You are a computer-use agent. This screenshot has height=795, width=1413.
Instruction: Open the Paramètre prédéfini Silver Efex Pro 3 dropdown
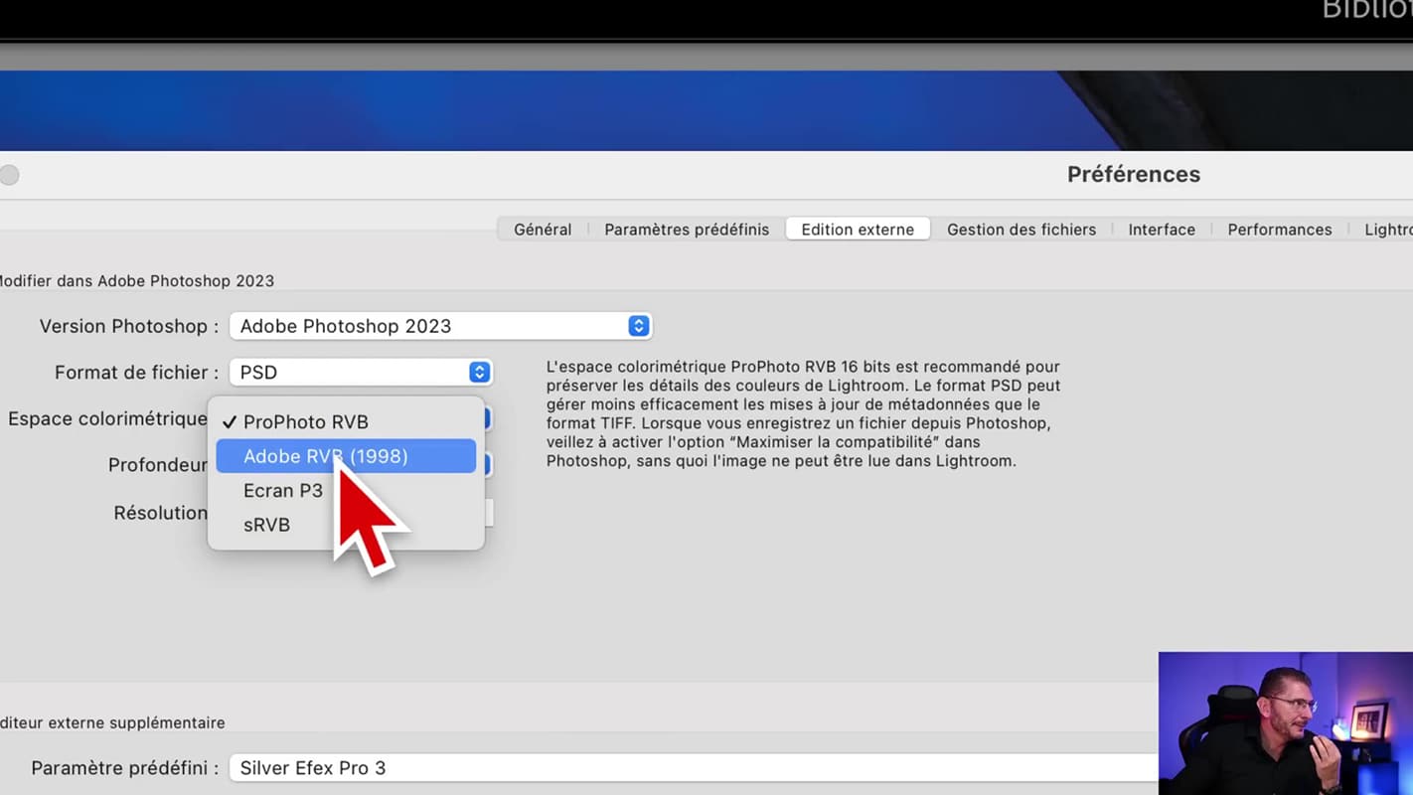694,768
